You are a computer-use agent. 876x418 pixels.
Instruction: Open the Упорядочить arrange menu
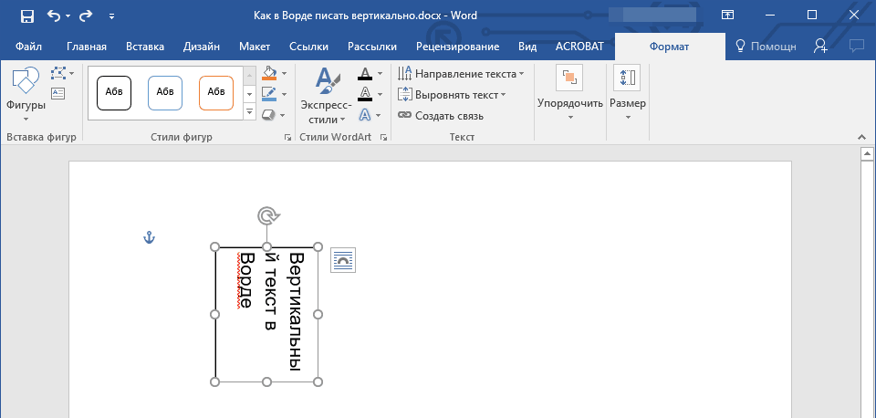[x=569, y=93]
